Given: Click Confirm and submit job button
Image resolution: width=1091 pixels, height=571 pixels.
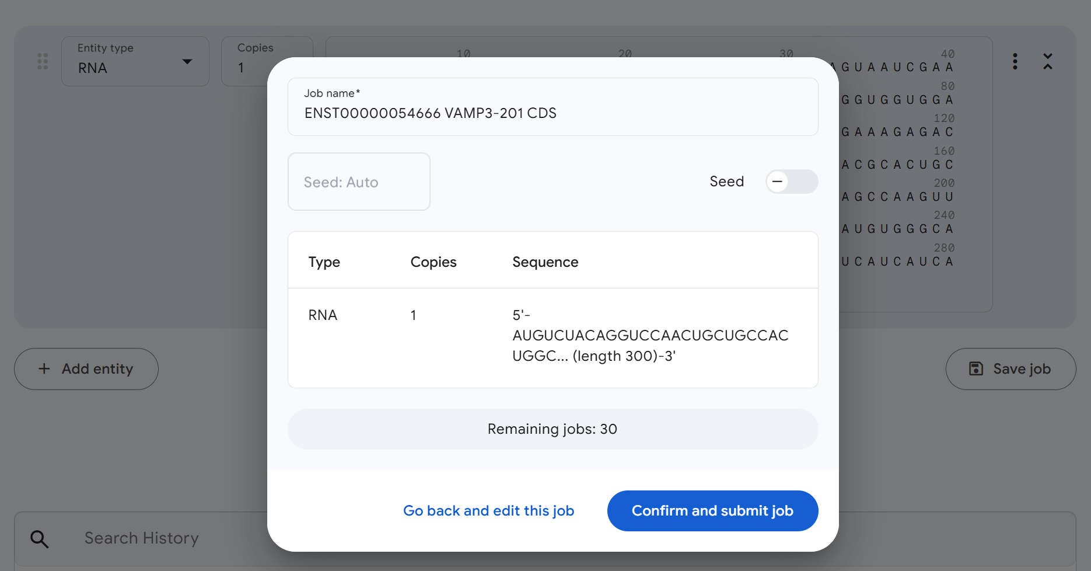Looking at the screenshot, I should coord(712,511).
